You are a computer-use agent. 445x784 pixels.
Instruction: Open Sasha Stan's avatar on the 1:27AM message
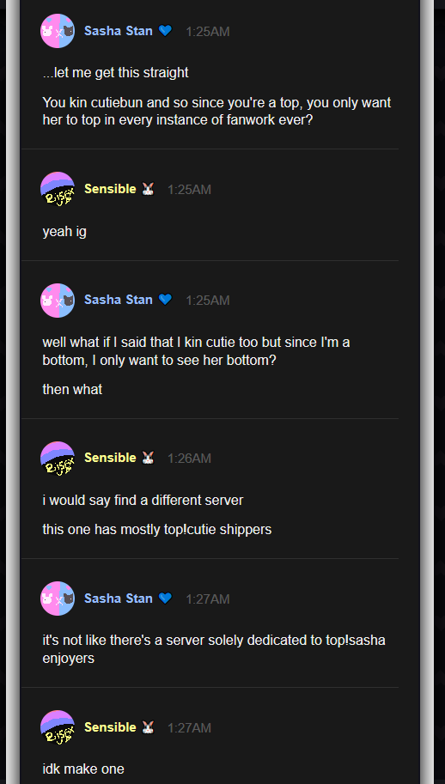[x=58, y=599]
